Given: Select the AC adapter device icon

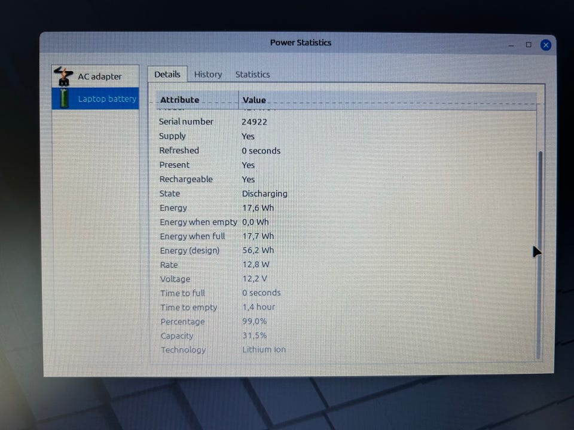Looking at the screenshot, I should (x=64, y=76).
